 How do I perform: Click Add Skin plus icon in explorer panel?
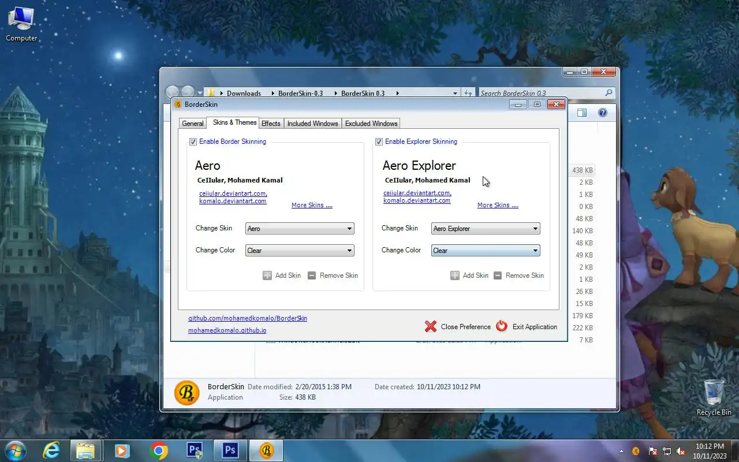(455, 275)
